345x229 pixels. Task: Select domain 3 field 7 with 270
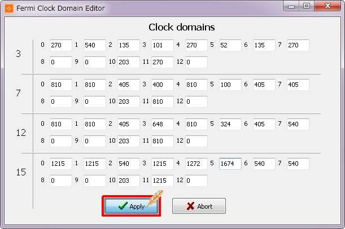pos(298,45)
